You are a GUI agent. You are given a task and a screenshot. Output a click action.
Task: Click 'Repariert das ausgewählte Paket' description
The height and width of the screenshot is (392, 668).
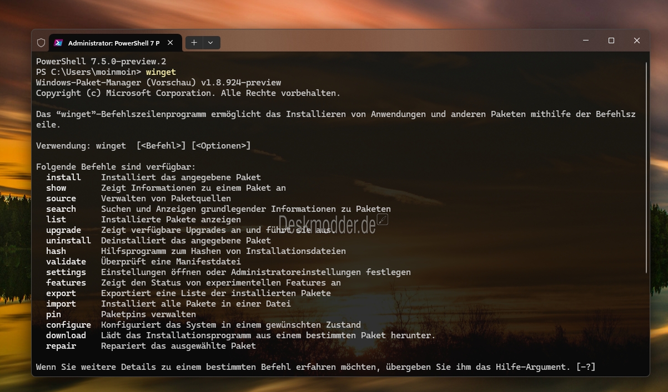pyautogui.click(x=178, y=346)
